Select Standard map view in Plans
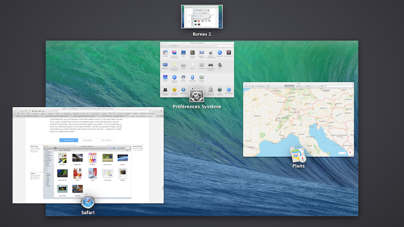The height and width of the screenshot is (227, 404). coord(289,86)
